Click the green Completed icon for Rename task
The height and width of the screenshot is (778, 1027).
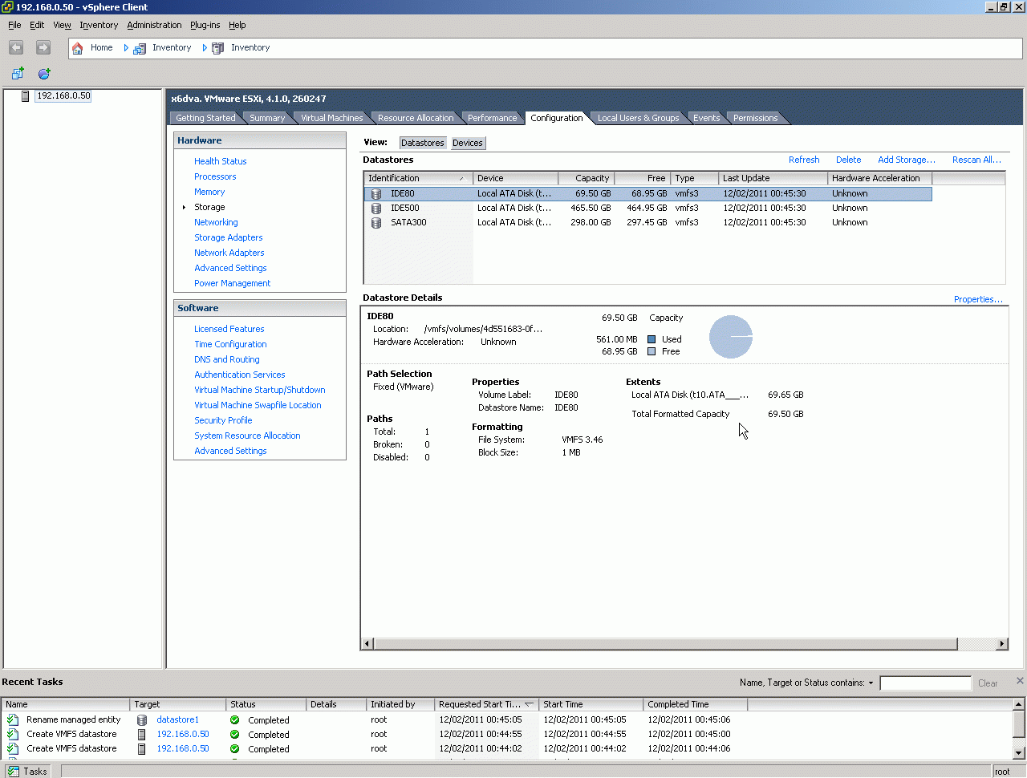[x=235, y=720]
